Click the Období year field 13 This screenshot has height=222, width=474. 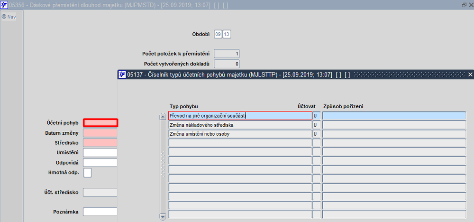pos(227,34)
